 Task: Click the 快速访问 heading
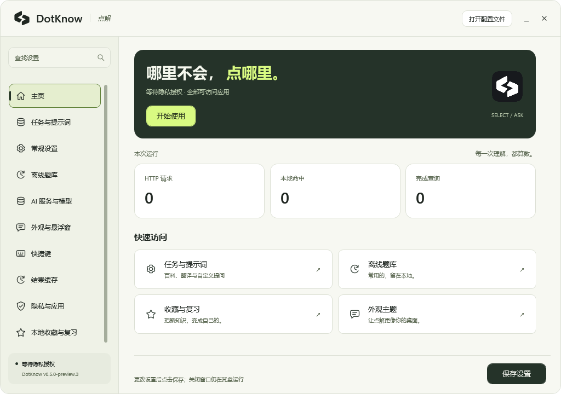pos(151,237)
